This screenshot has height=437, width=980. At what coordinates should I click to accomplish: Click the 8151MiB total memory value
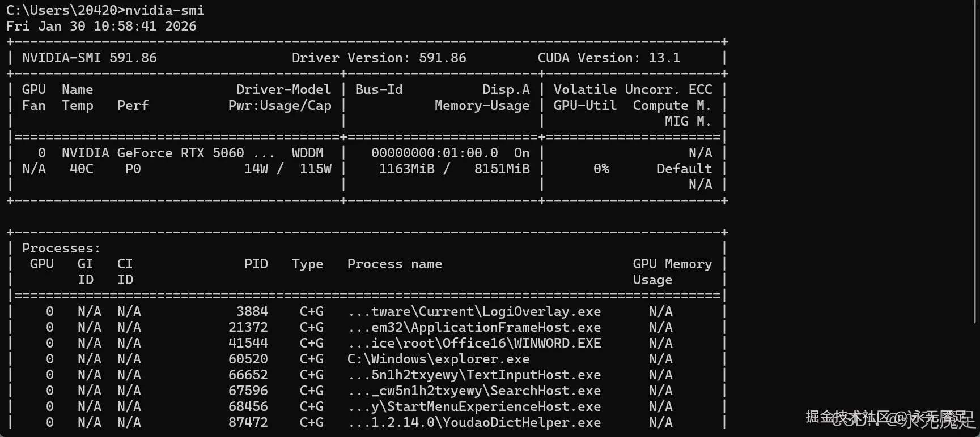tap(502, 169)
